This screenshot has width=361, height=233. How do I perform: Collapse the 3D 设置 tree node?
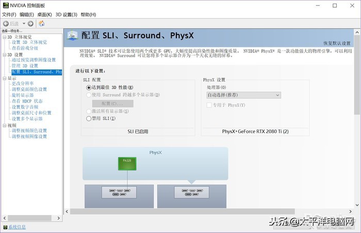4,55
